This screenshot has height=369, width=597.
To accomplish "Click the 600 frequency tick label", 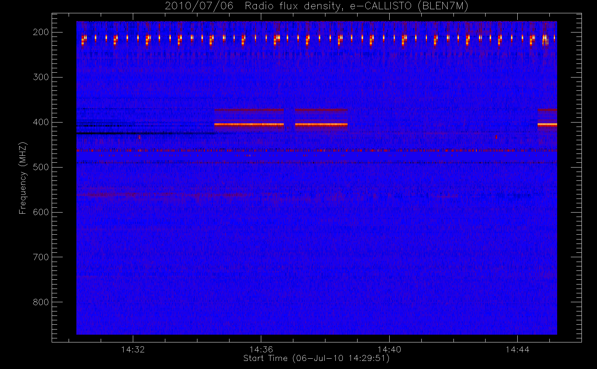I will pos(41,212).
